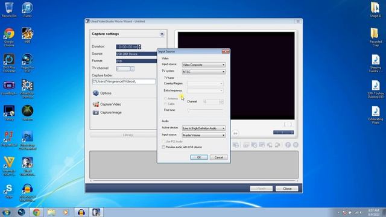Click the Next button of Movie Wizard
Viewport: 386px width, 217px height.
coord(261,189)
